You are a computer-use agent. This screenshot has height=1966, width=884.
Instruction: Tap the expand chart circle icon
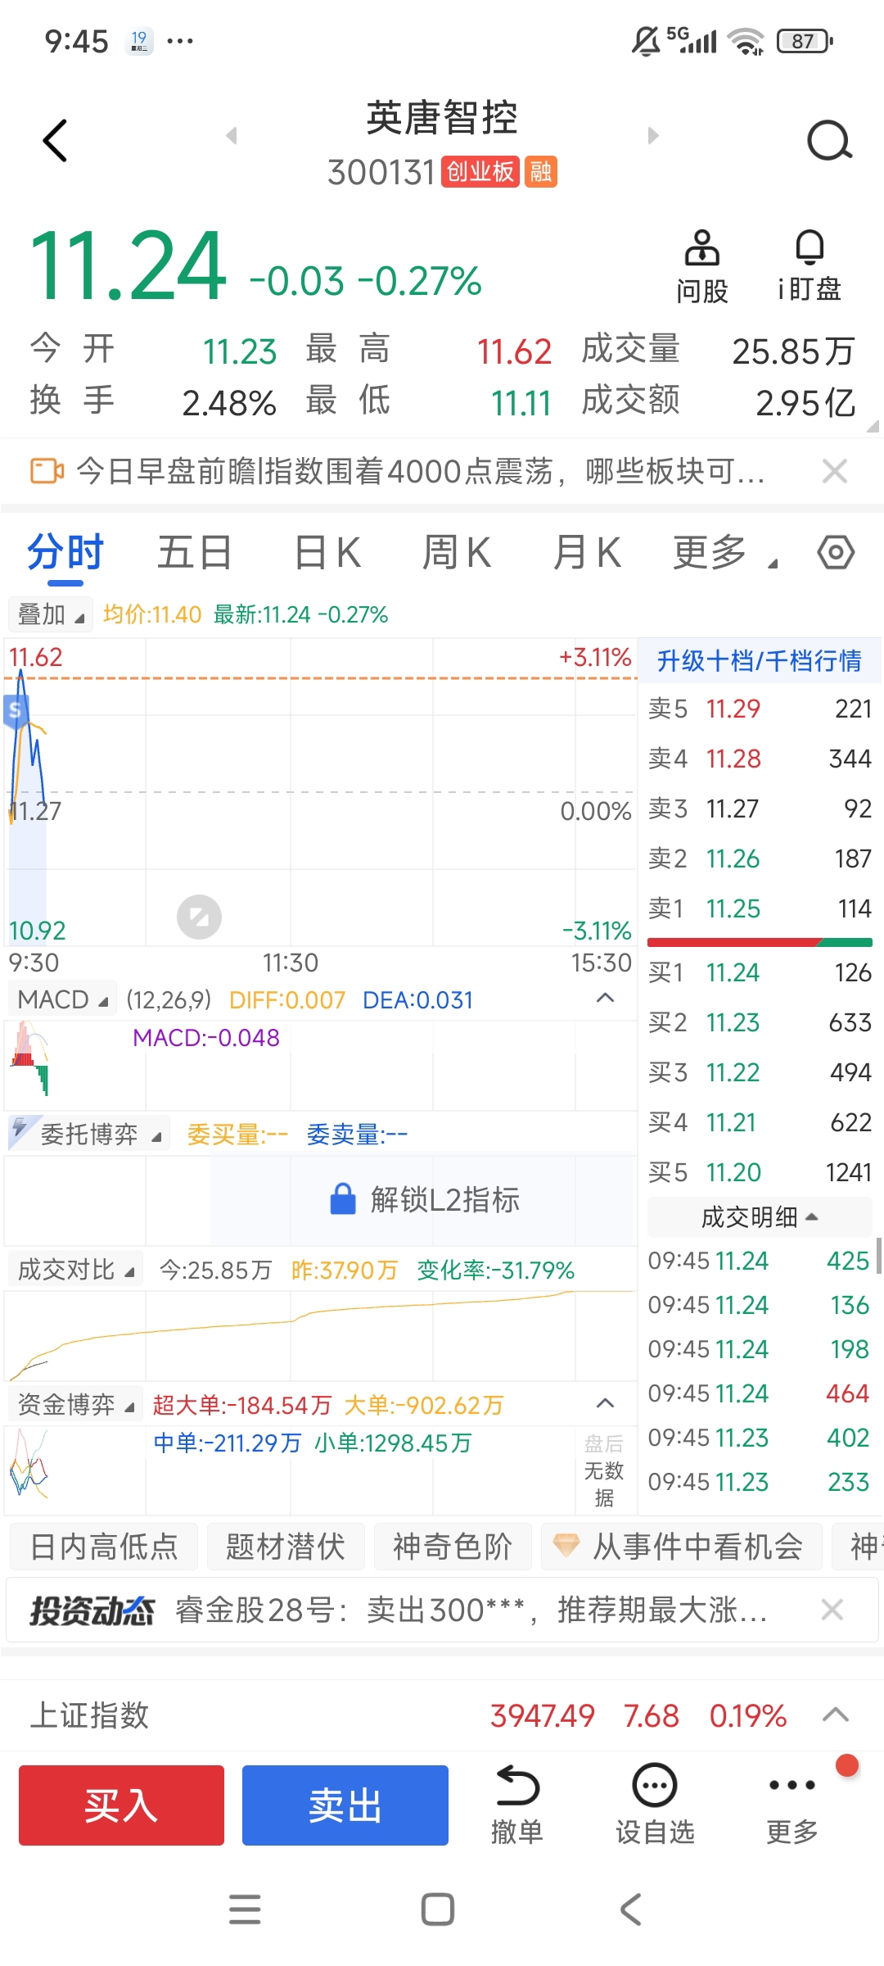click(x=199, y=917)
